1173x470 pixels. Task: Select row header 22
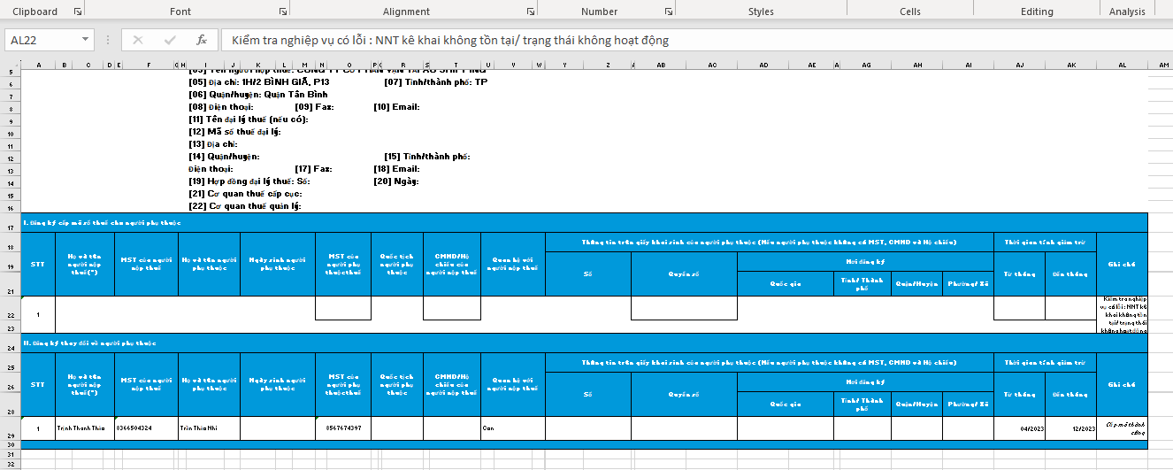pyautogui.click(x=10, y=314)
